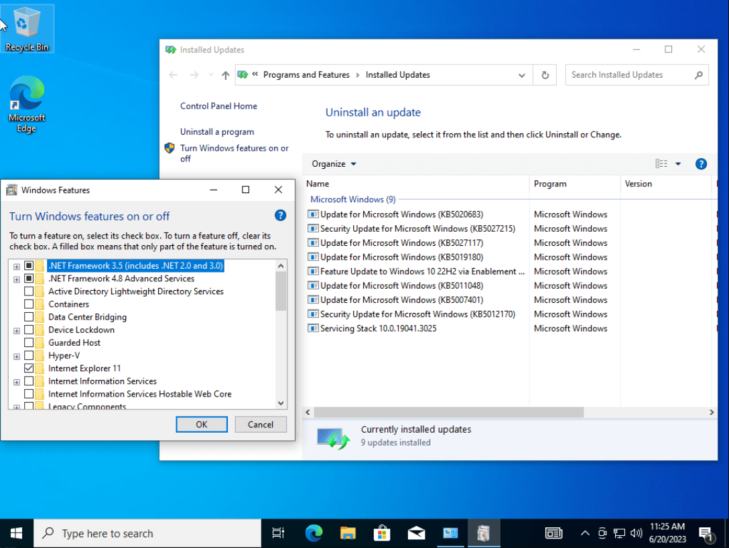
Task: Enable the Containers feature checkbox
Action: click(x=29, y=304)
